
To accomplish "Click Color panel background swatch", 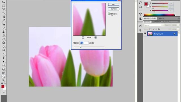I will click(148, 6).
